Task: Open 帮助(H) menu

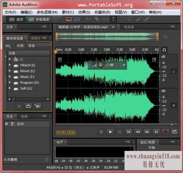Action: click(155, 12)
